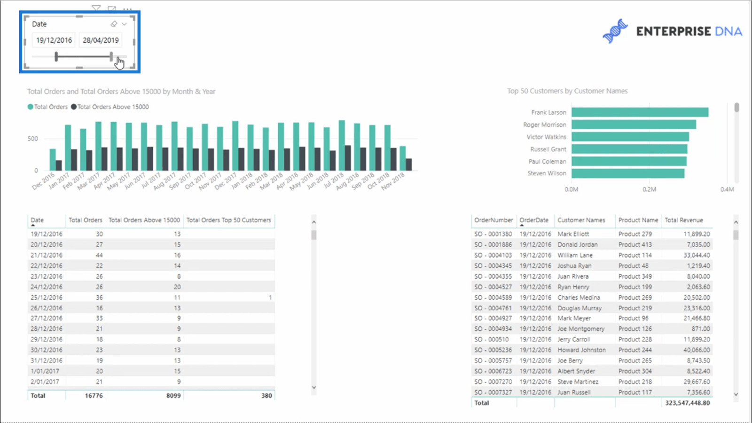Screen dimensions: 752x423
Task: Select the 25/12/2016 date cell
Action: coord(47,298)
